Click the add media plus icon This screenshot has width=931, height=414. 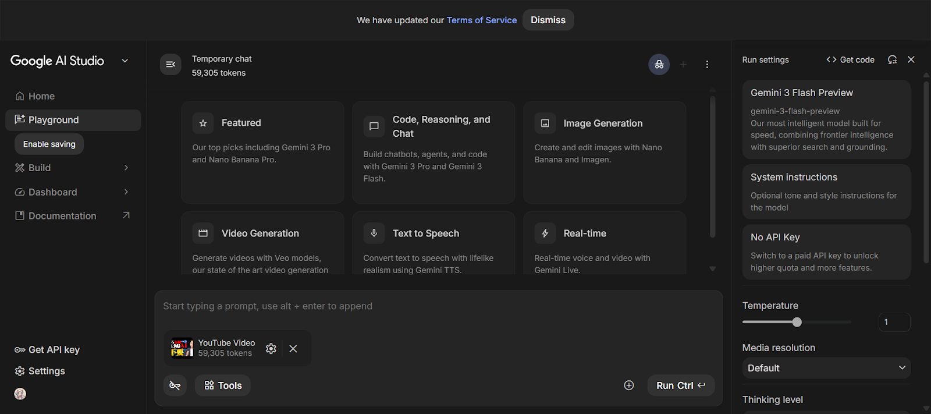pyautogui.click(x=629, y=385)
